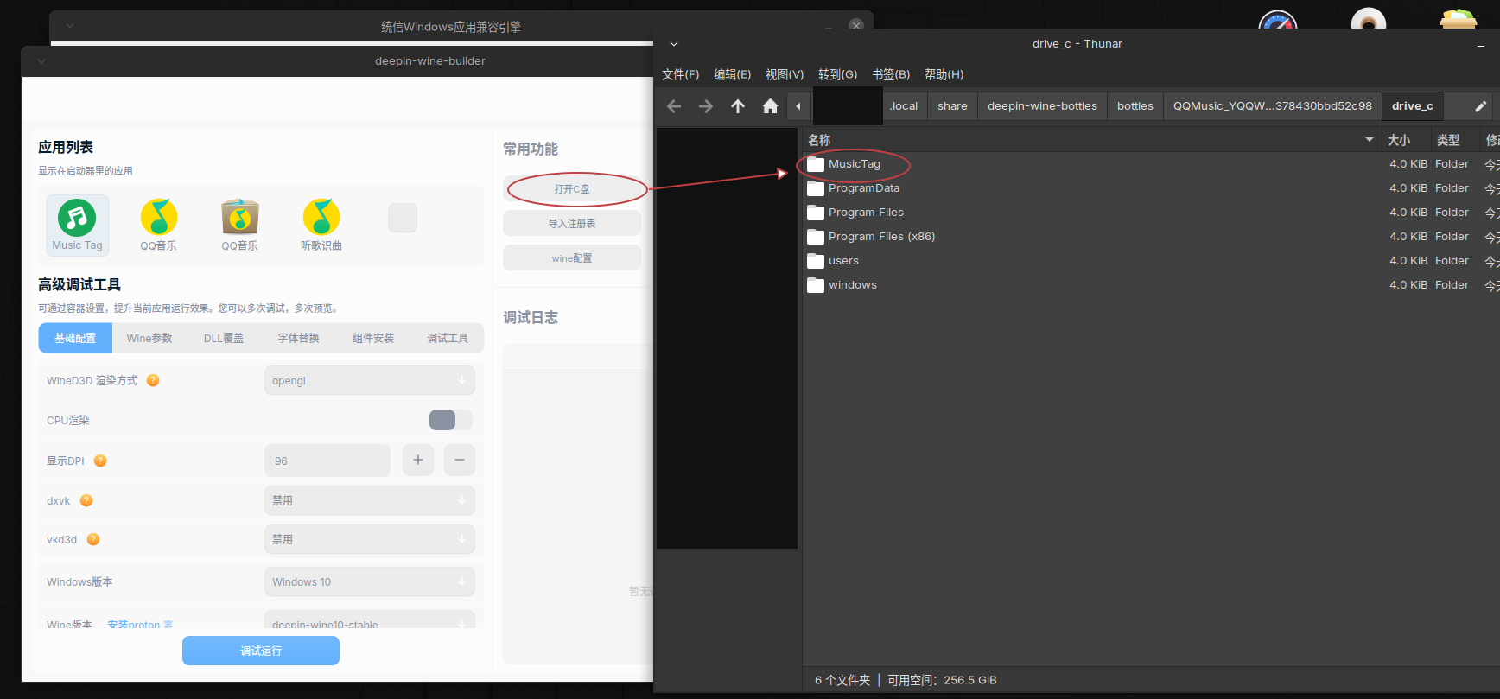Screen dimensions: 1500x699
Task: Select the box-shaped QQ音乐 app icon
Action: point(240,218)
